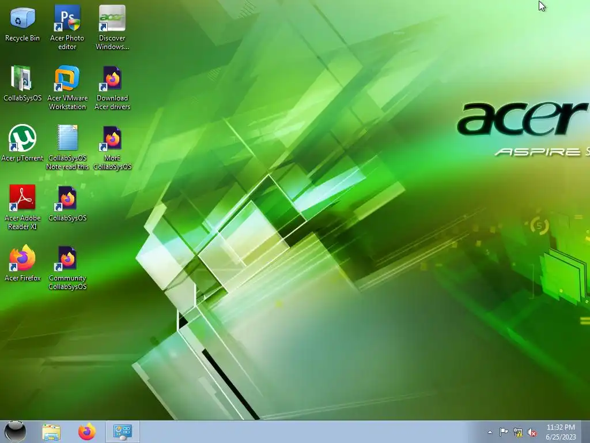Open Community CollabSysOS shortcut

click(x=67, y=268)
